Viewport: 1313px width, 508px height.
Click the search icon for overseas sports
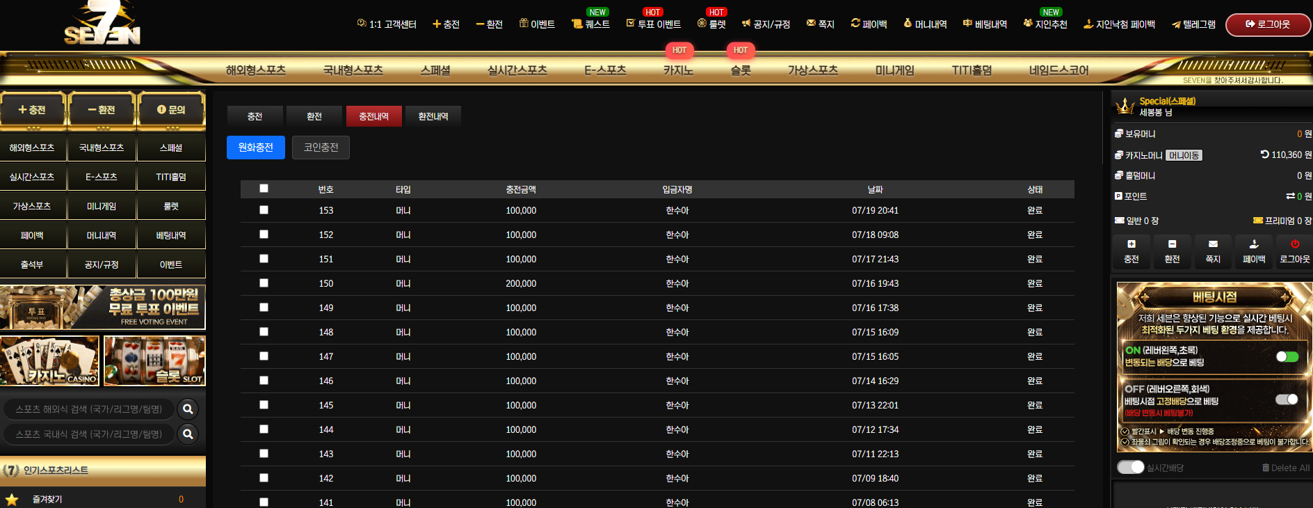188,409
